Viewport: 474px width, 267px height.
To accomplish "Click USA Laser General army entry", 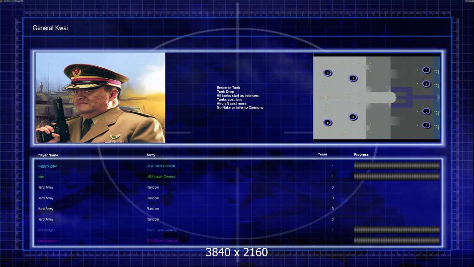I will tap(161, 177).
